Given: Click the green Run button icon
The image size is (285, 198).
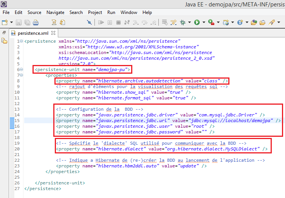Looking at the screenshot, I should pyautogui.click(x=197, y=23).
